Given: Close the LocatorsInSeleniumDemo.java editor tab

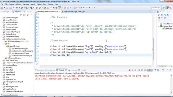Looking at the screenshot, I should [59, 12].
